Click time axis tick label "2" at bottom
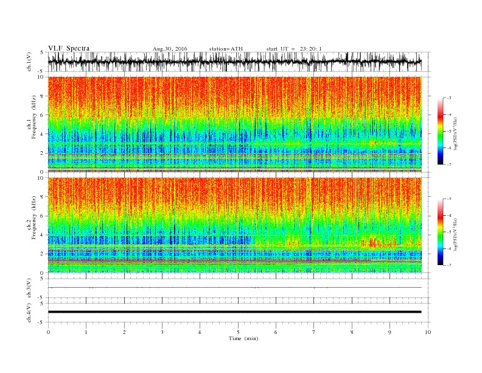Image resolution: width=482 pixels, height=373 pixels. pos(124,332)
